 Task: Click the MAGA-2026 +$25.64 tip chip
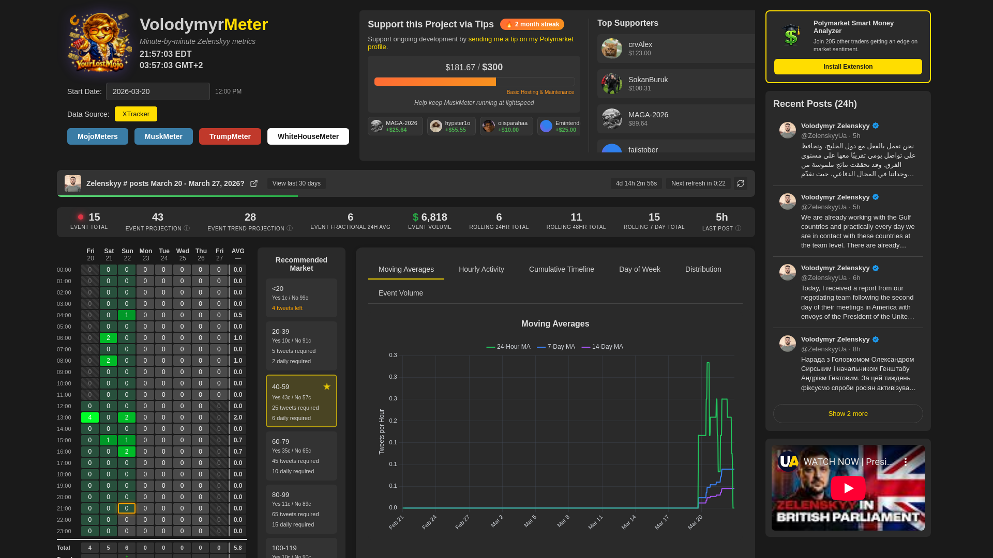click(x=395, y=126)
